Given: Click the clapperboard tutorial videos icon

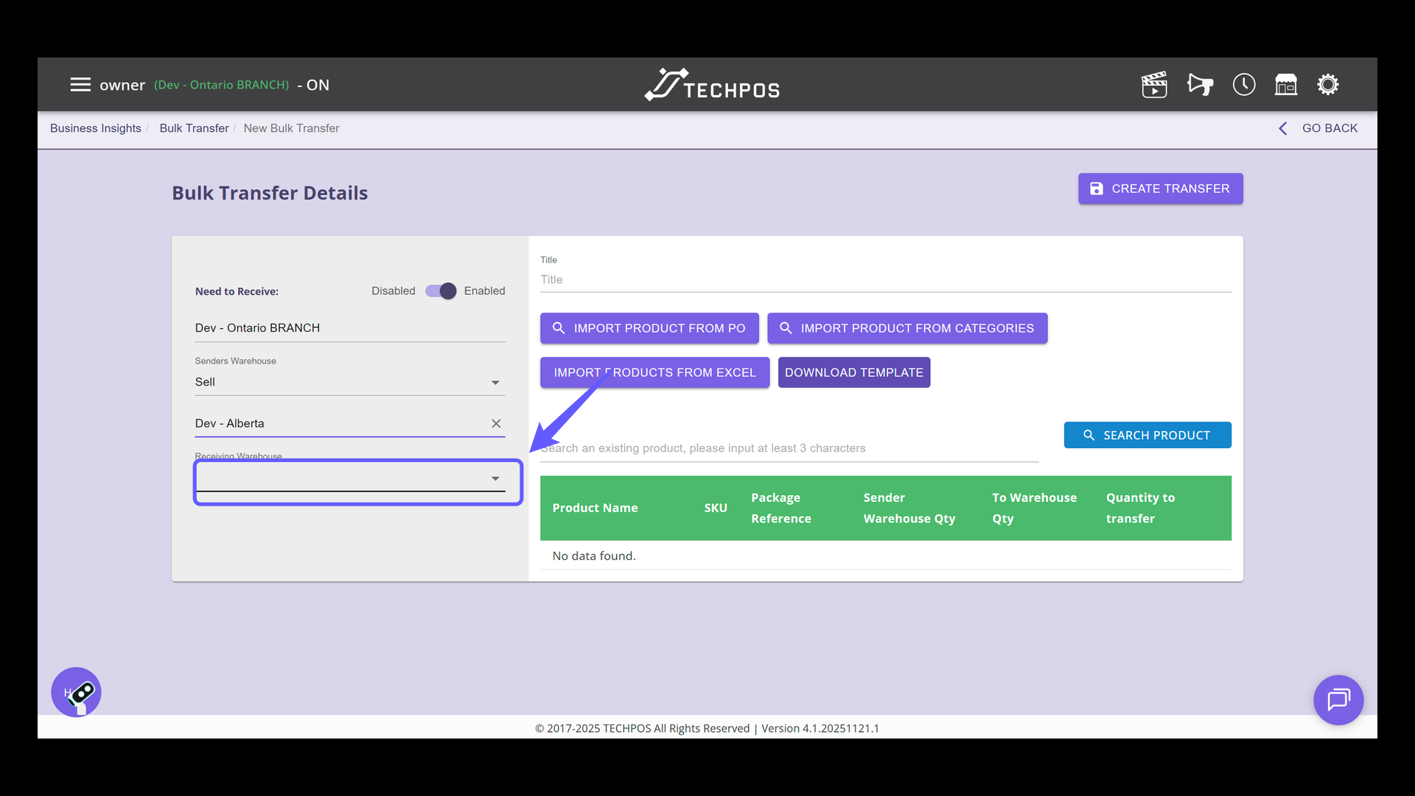Looking at the screenshot, I should (1154, 85).
